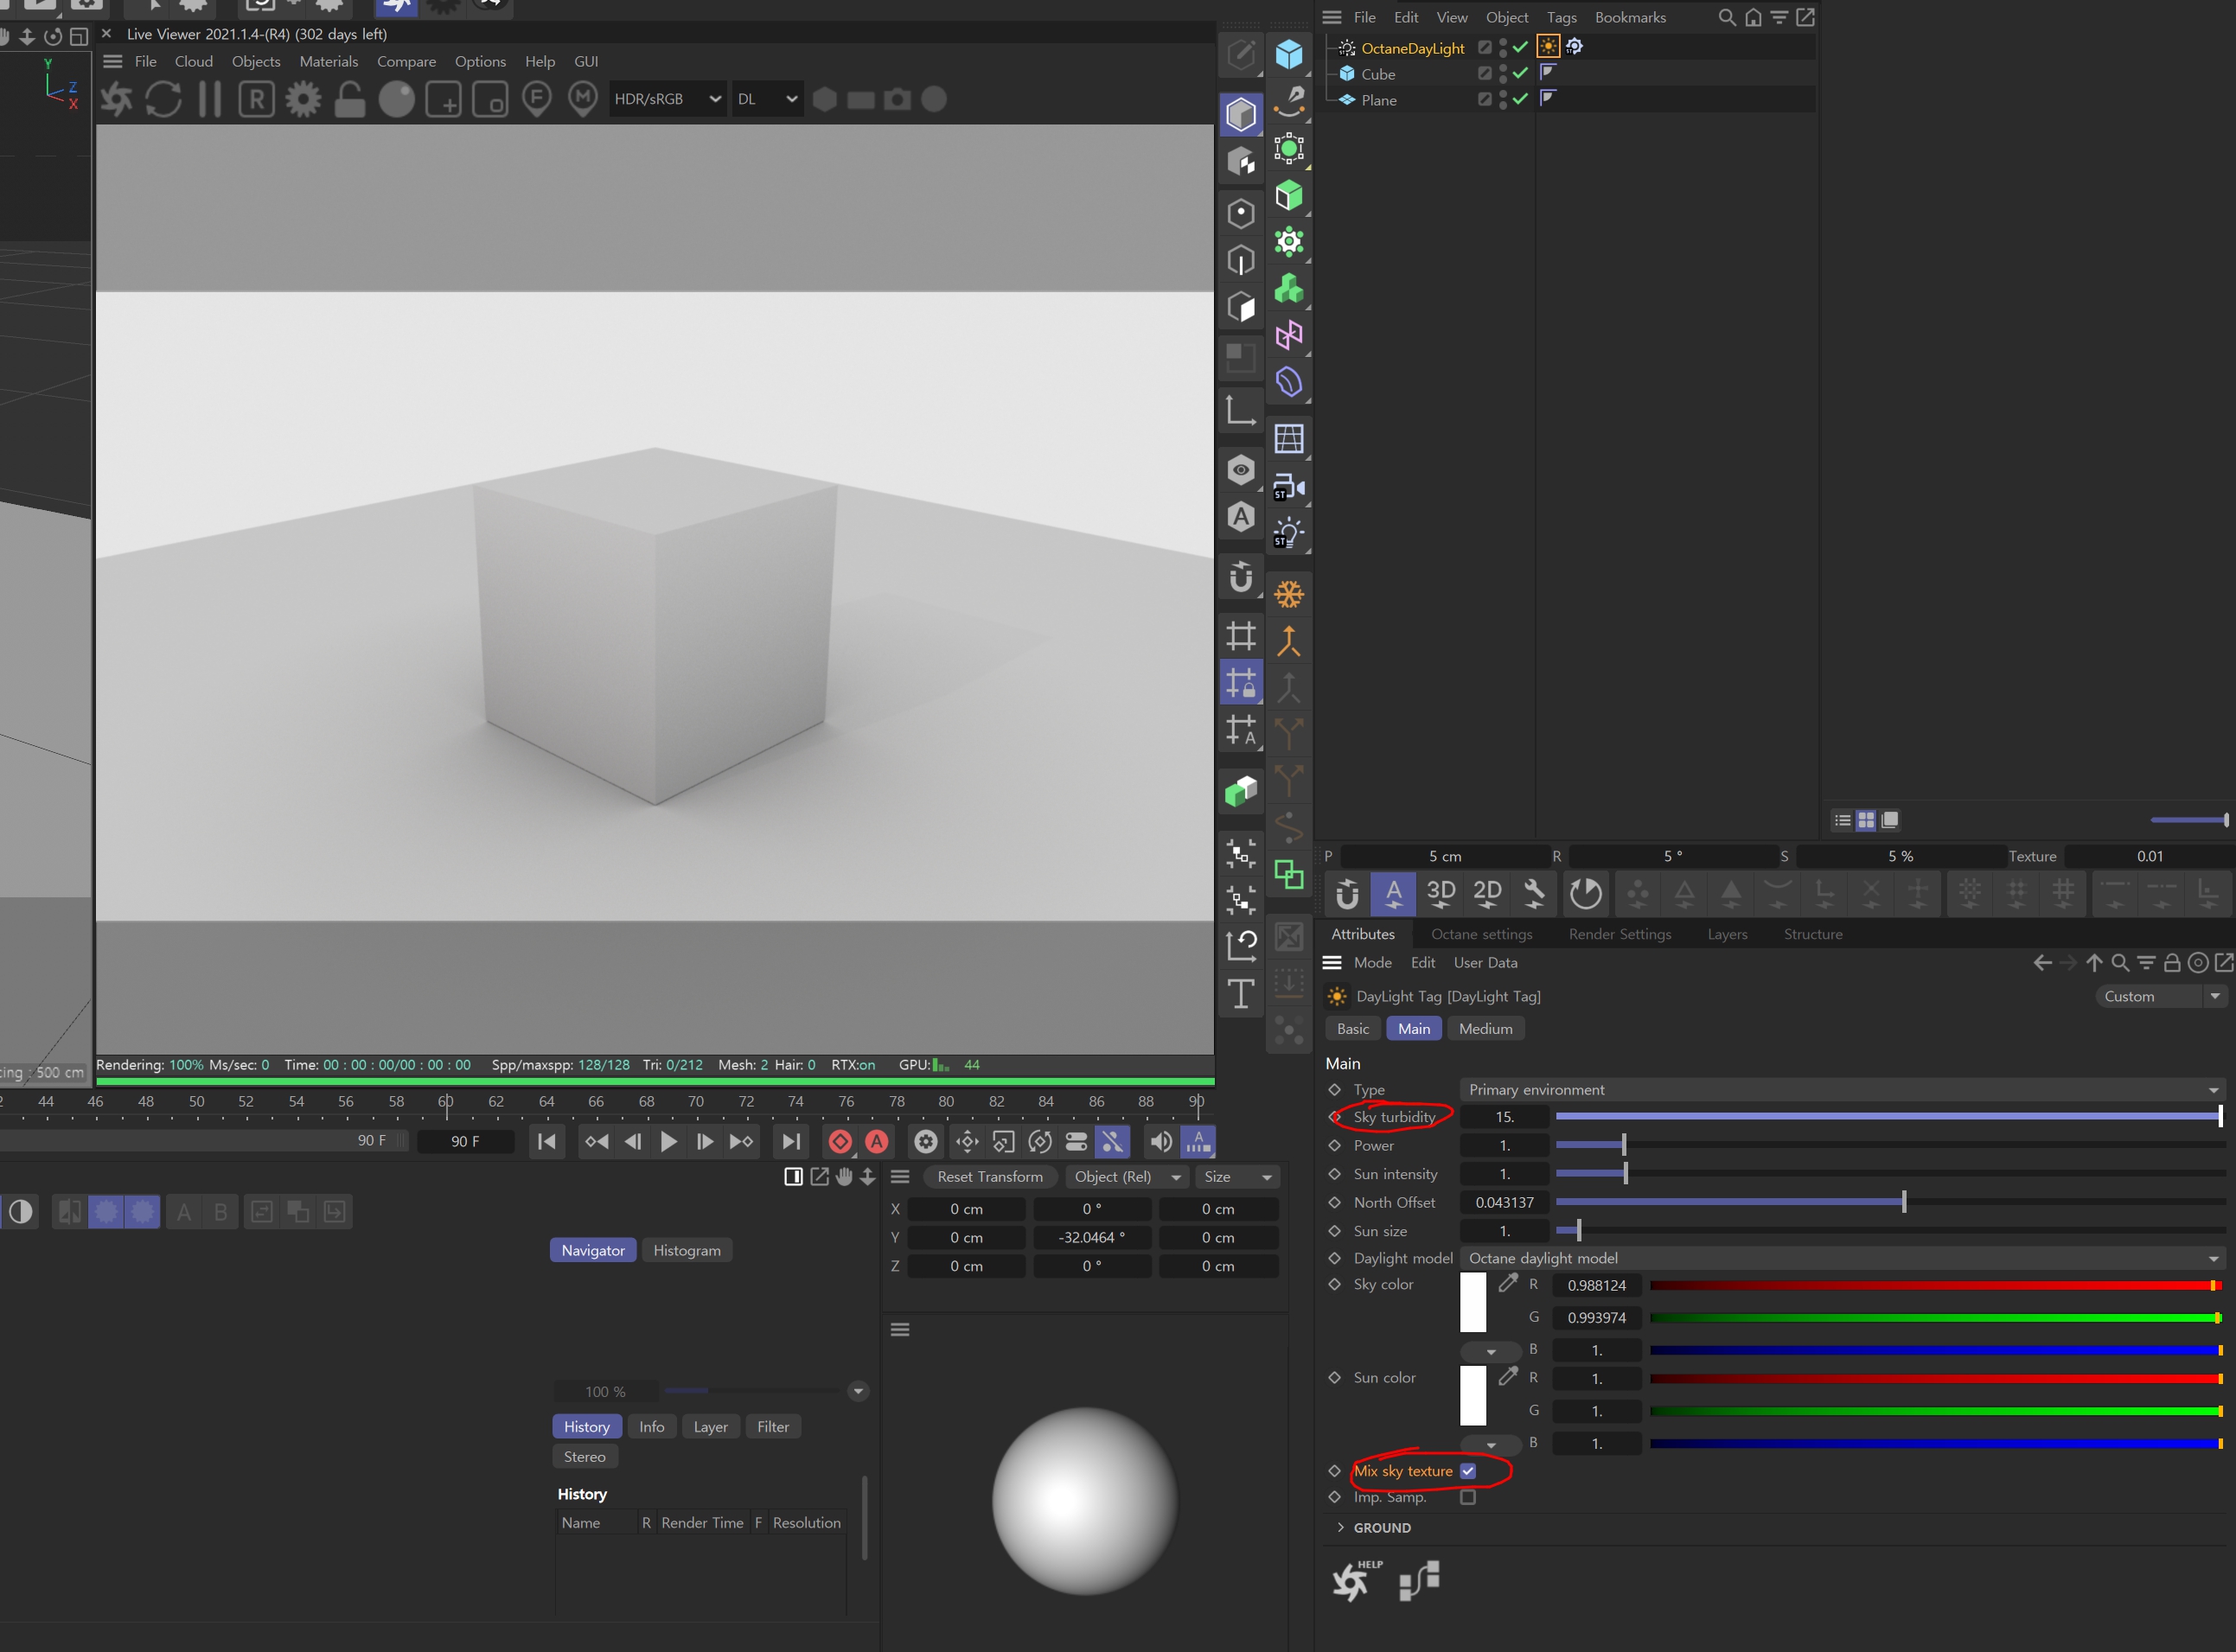Screen dimensions: 2236x1652
Task: Lock the Attributes panel with lock icon
Action: point(2171,963)
